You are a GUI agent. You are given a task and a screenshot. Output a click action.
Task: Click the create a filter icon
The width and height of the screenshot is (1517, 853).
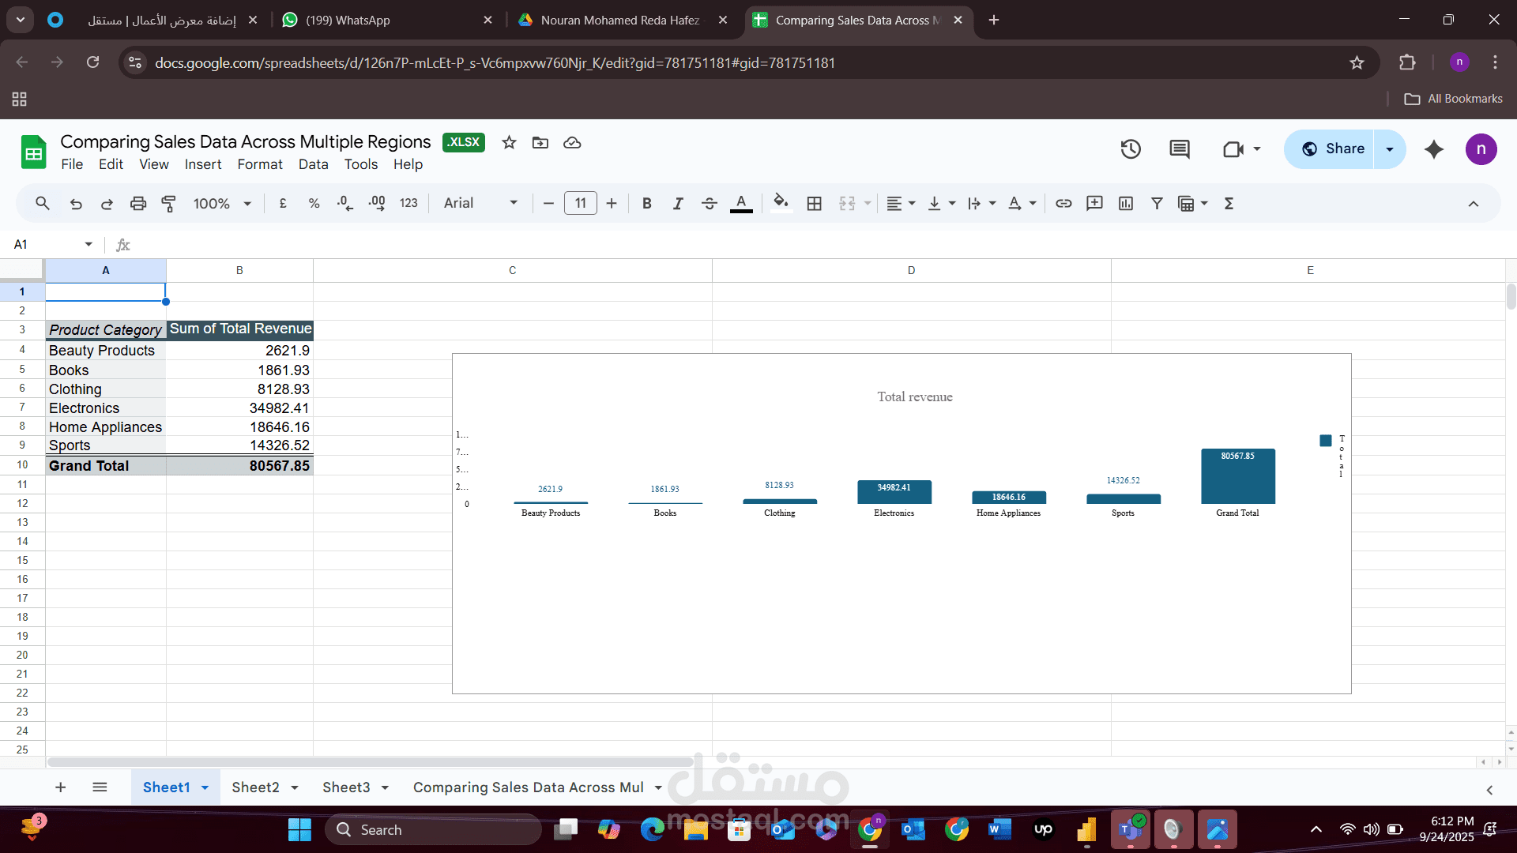coord(1157,204)
